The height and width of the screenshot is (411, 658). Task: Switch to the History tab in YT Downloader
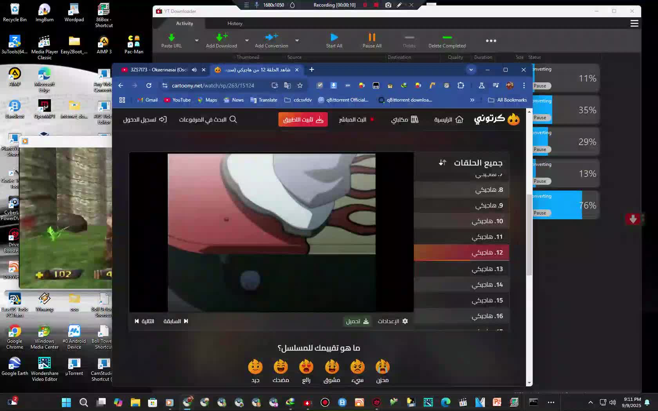pos(235,24)
